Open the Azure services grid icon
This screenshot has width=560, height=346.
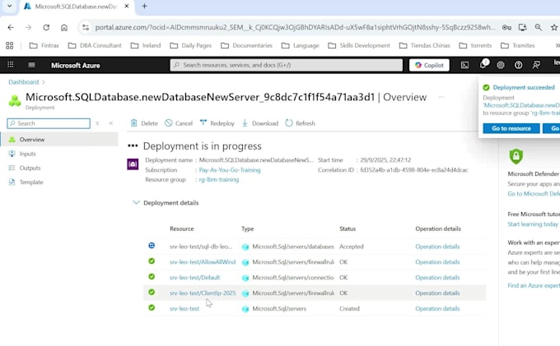point(11,64)
